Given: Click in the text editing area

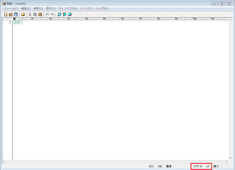Looking at the screenshot, I should coord(121,91).
